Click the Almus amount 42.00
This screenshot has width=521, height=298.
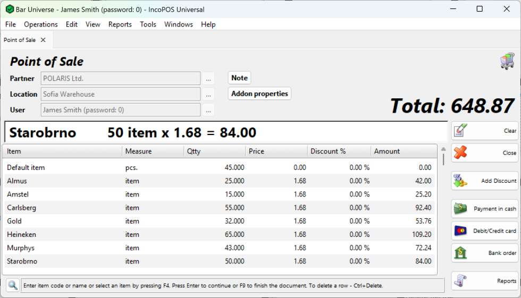pos(423,181)
